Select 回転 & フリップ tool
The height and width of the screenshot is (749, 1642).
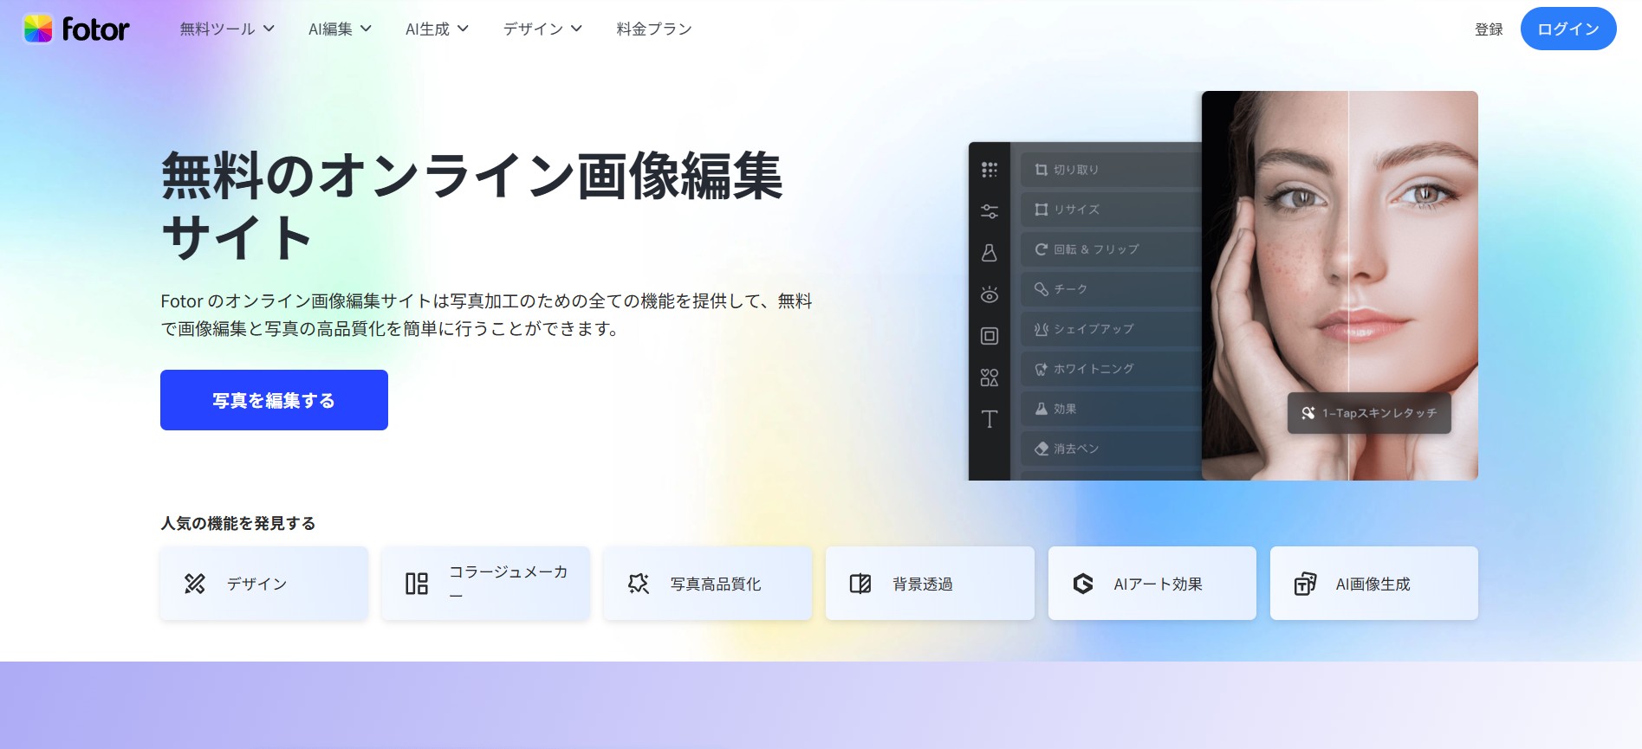[x=1111, y=249]
